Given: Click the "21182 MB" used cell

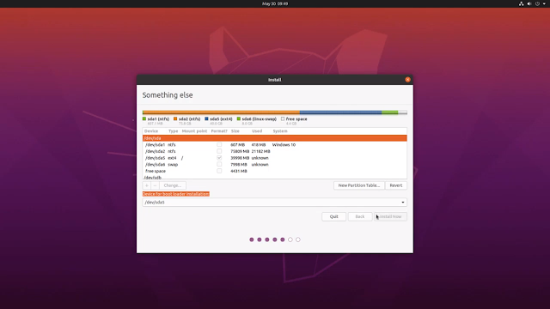Looking at the screenshot, I should 260,151.
